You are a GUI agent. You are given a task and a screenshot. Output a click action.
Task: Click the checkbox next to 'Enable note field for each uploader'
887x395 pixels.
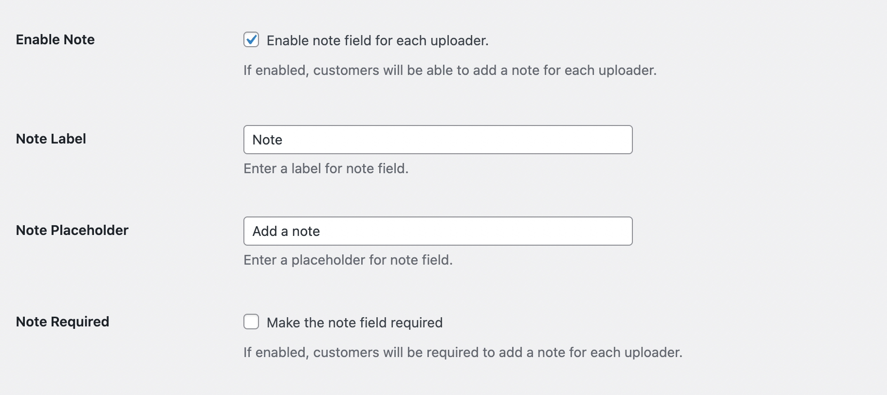pos(251,40)
